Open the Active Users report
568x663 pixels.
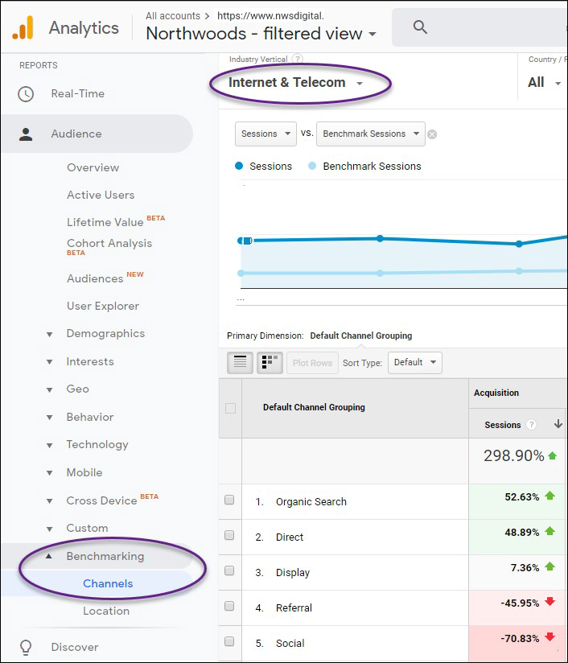101,195
